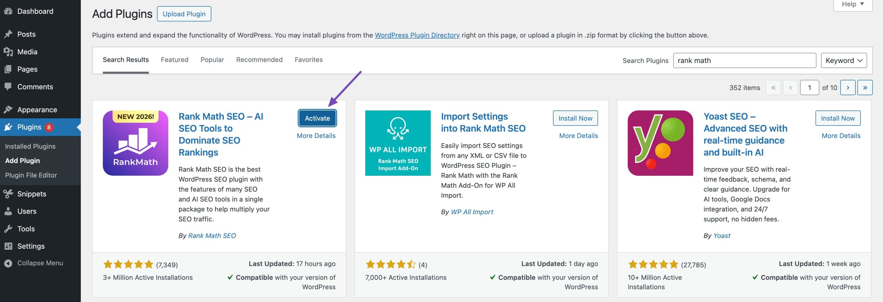The width and height of the screenshot is (883, 302).
Task: Open Settings via its sidebar icon
Action: click(8, 246)
